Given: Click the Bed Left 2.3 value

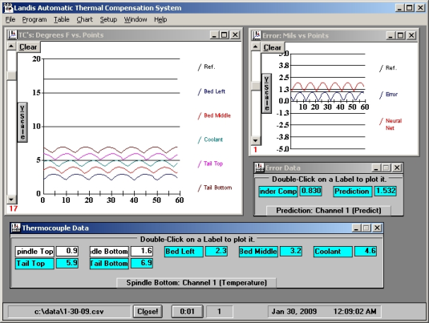Looking at the screenshot, I should point(217,251).
